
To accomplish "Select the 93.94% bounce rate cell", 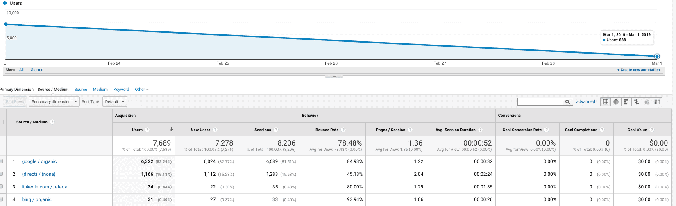I will pyautogui.click(x=355, y=199).
